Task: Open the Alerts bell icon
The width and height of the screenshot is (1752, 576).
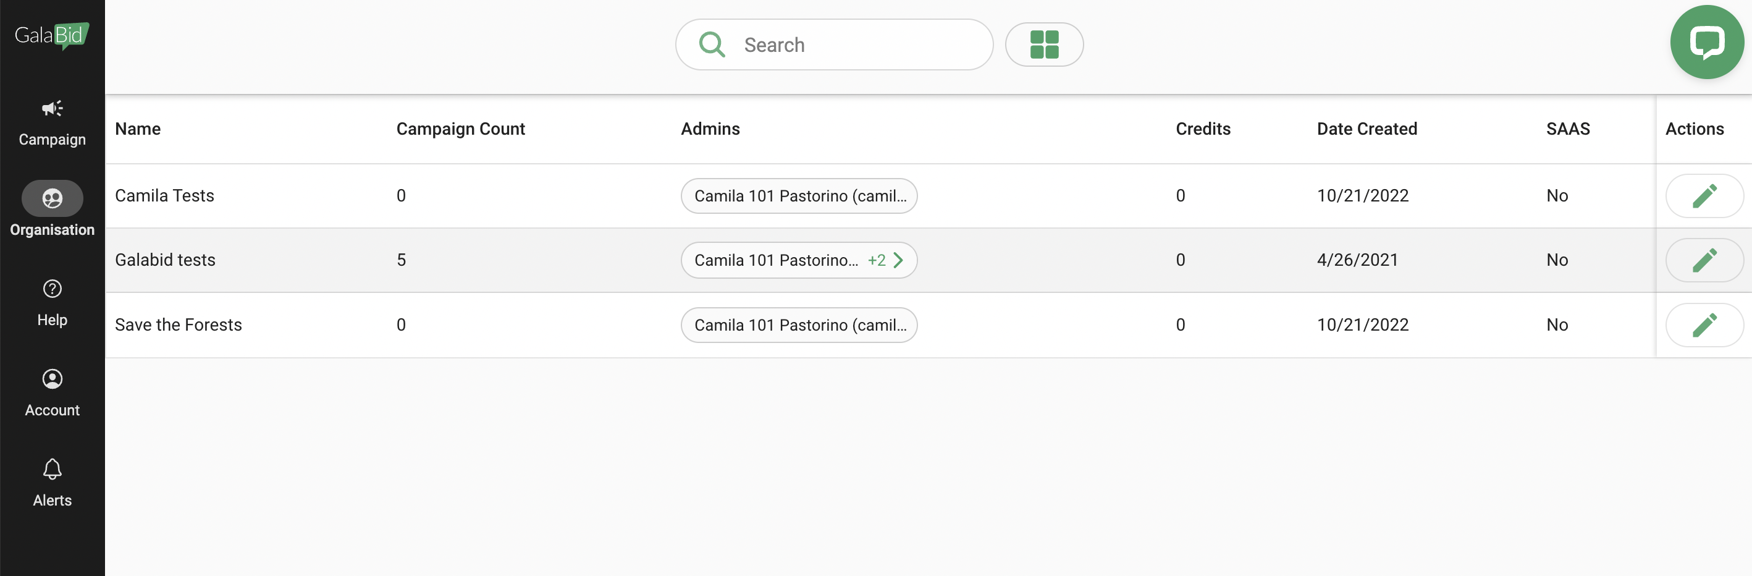Action: click(53, 469)
